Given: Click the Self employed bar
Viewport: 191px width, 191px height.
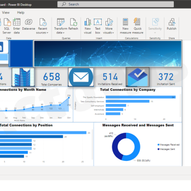Looking at the screenshot, I should click(116, 106).
